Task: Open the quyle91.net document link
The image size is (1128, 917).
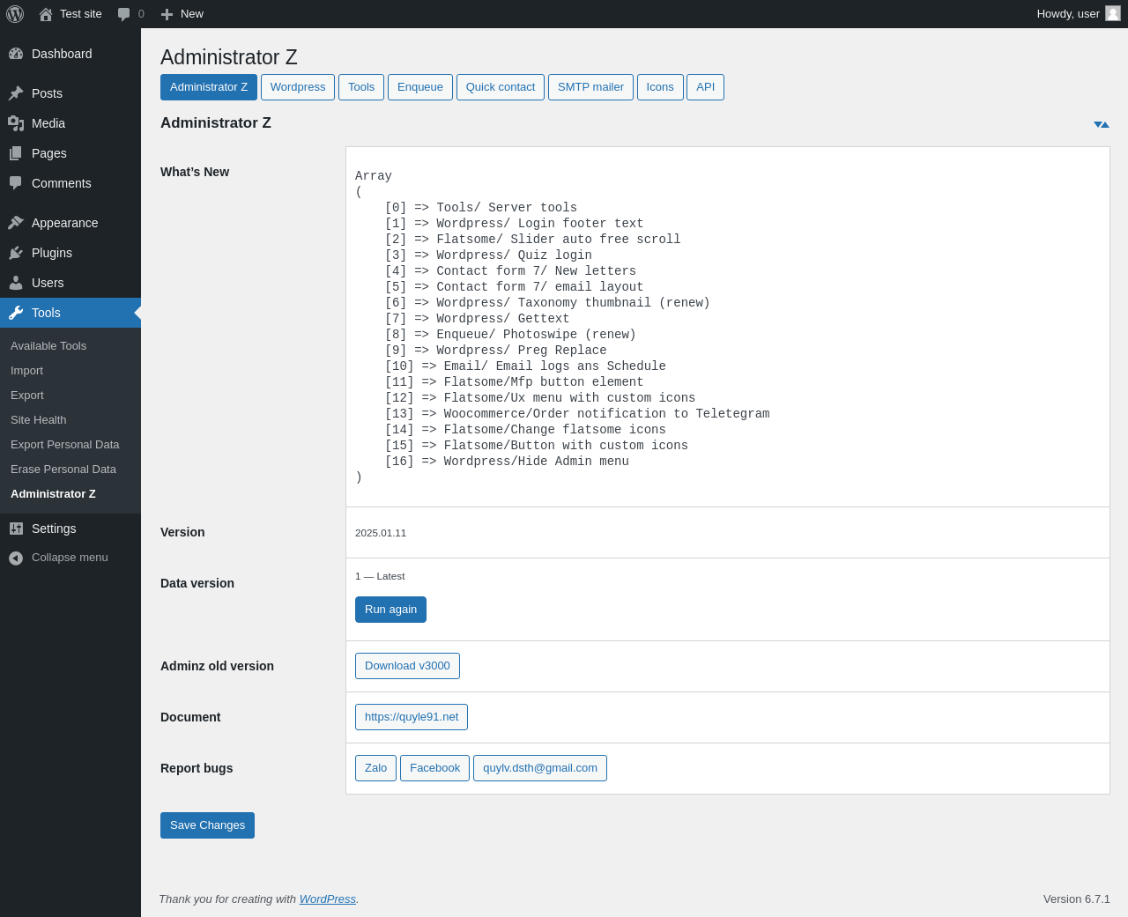Action: (411, 717)
